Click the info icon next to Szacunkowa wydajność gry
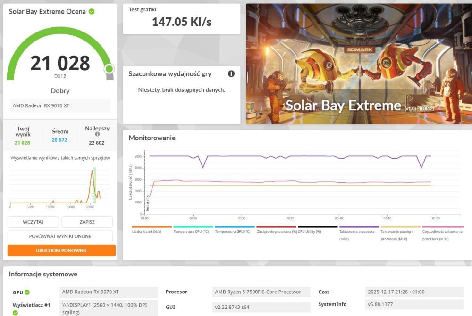 click(x=231, y=73)
